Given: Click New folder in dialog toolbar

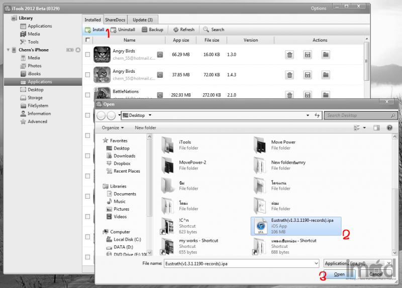Looking at the screenshot, I should (145, 128).
